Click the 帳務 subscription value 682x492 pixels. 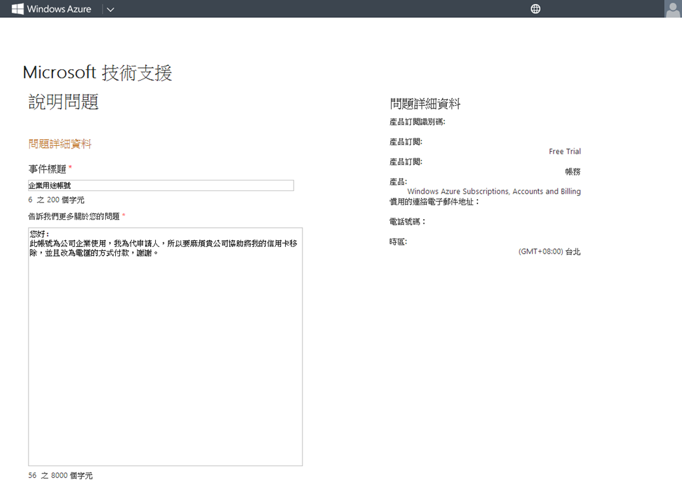573,172
